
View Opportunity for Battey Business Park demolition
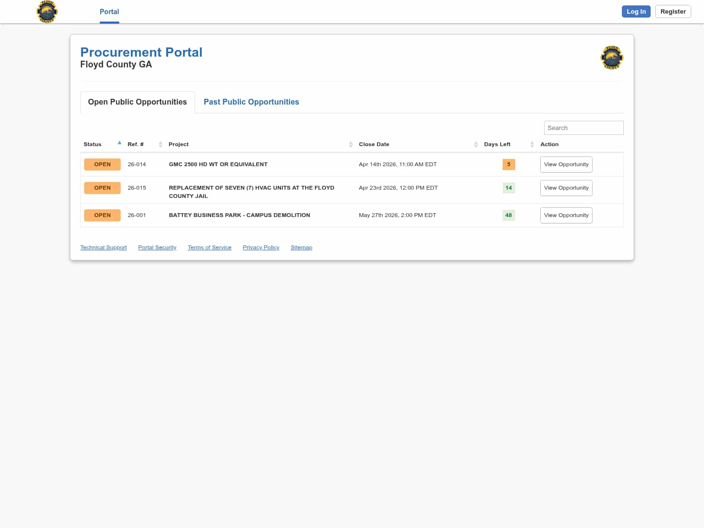pos(566,215)
